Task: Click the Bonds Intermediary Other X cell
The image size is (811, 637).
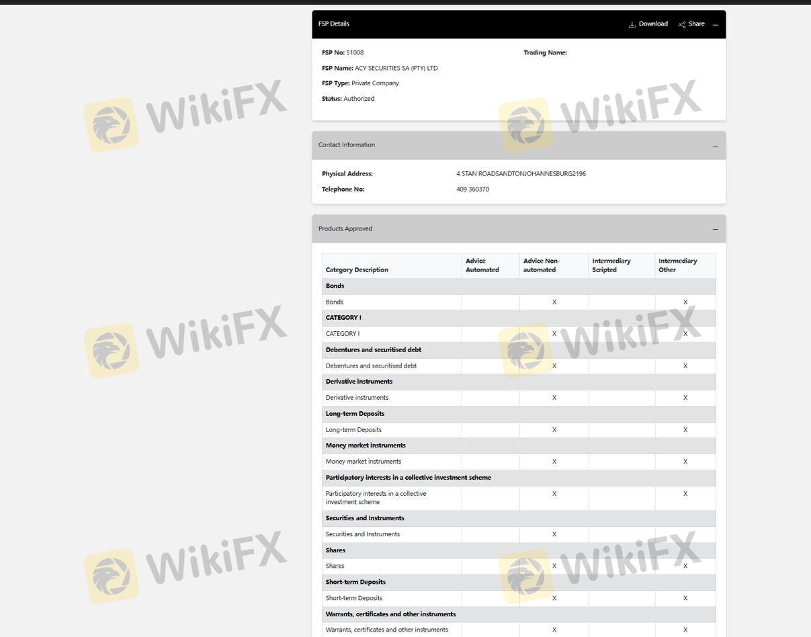Action: point(685,302)
